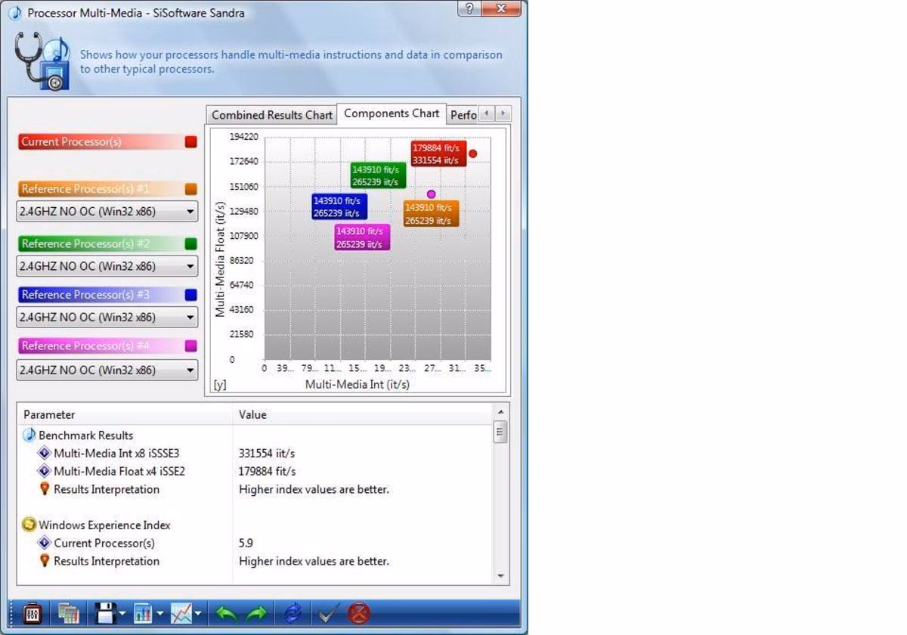Screen dimensions: 907x635
Task: Click the [y] axis toggle label
Action: point(220,385)
